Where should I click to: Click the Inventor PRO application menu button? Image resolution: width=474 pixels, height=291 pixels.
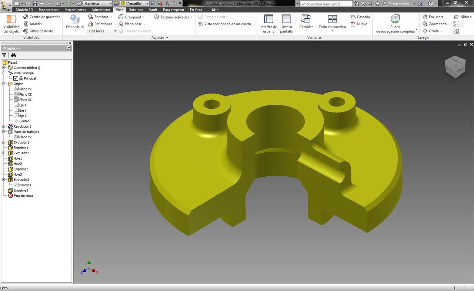coord(6,6)
